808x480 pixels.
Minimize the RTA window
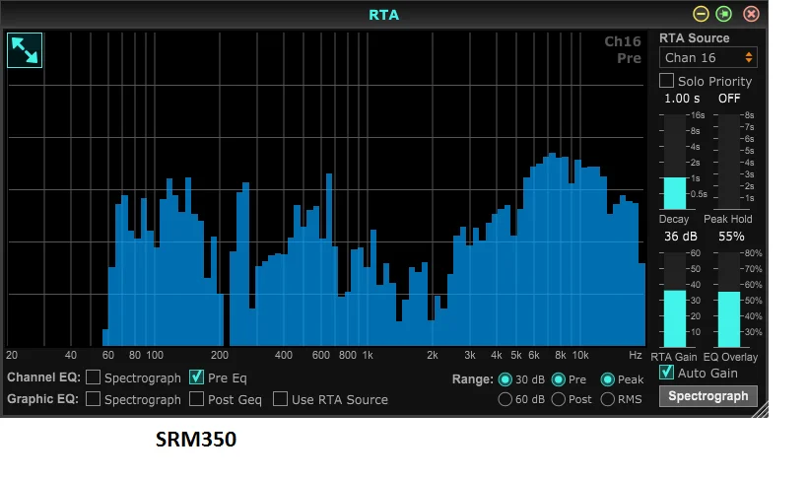(x=701, y=14)
